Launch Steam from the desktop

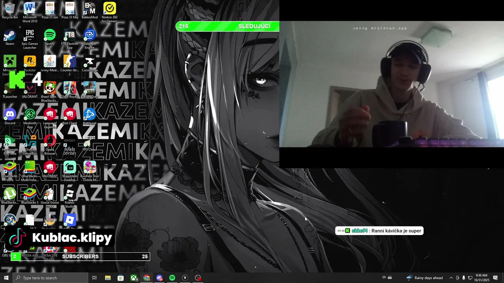(x=10, y=37)
